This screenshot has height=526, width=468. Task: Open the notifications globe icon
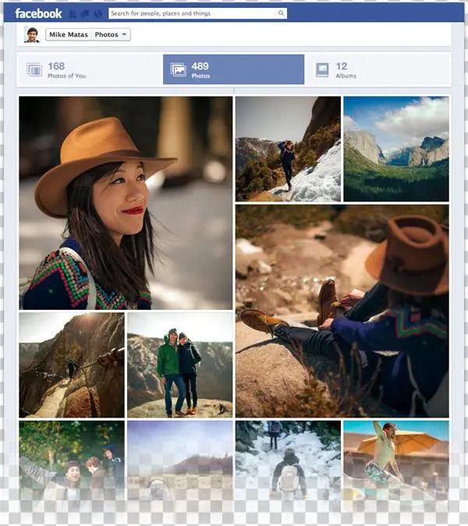97,13
